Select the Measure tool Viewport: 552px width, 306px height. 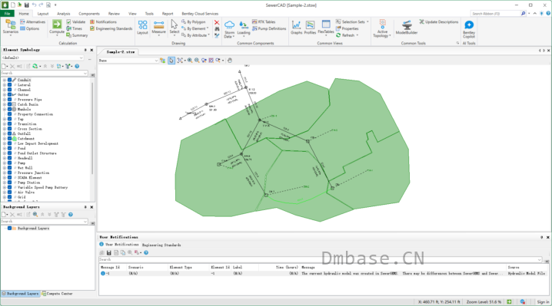click(158, 27)
